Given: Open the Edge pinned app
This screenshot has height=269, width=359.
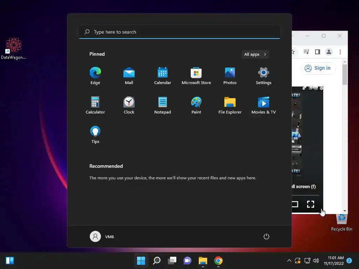Looking at the screenshot, I should pos(95,76).
